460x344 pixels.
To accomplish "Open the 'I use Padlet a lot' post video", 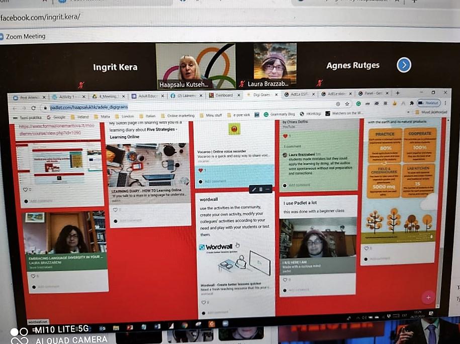I will pyautogui.click(x=318, y=237).
